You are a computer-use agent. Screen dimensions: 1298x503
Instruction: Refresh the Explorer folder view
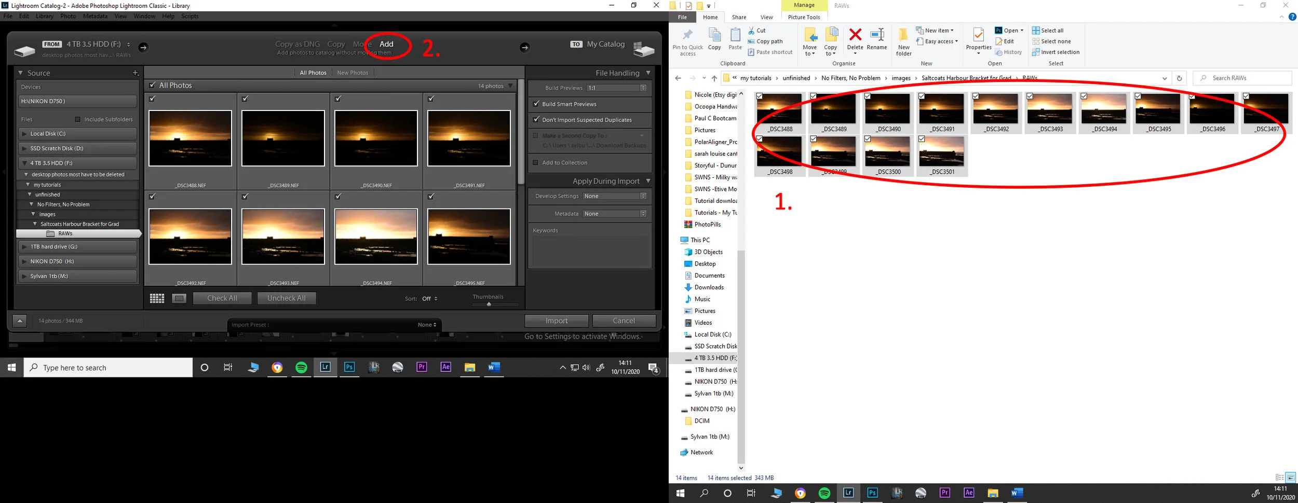point(1180,78)
